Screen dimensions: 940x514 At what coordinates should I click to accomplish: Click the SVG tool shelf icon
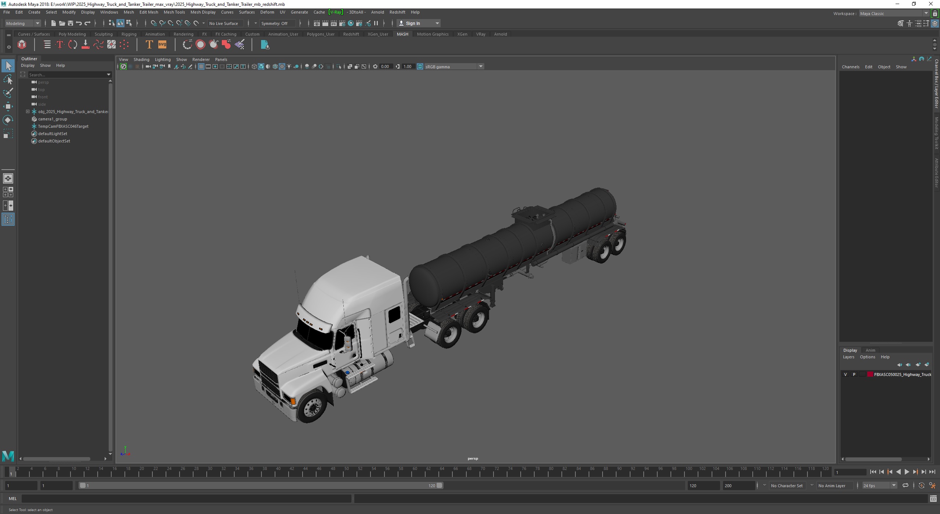[162, 45]
